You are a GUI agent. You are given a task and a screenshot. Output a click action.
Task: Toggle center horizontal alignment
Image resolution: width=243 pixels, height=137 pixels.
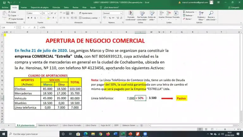pyautogui.click(x=64, y=18)
